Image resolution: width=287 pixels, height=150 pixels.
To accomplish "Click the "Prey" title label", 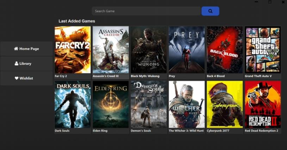I will 172,76.
